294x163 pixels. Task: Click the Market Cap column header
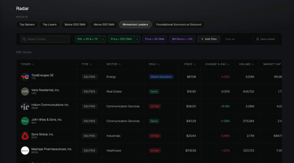click(272, 64)
